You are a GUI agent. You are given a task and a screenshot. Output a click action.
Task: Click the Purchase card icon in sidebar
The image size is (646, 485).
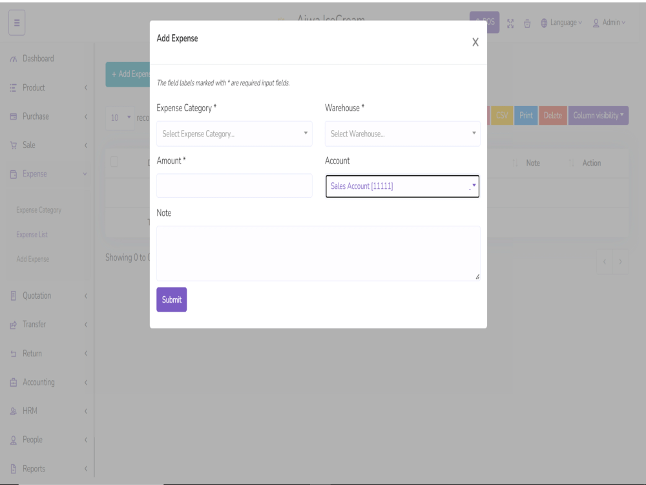pyautogui.click(x=13, y=116)
